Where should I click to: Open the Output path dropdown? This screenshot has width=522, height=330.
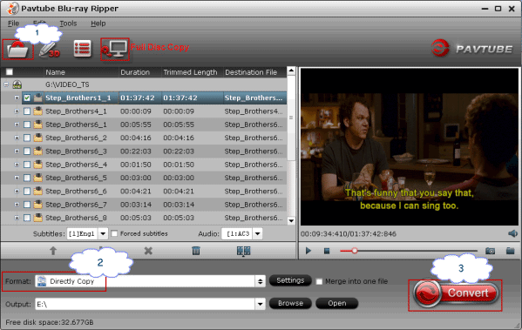260,304
